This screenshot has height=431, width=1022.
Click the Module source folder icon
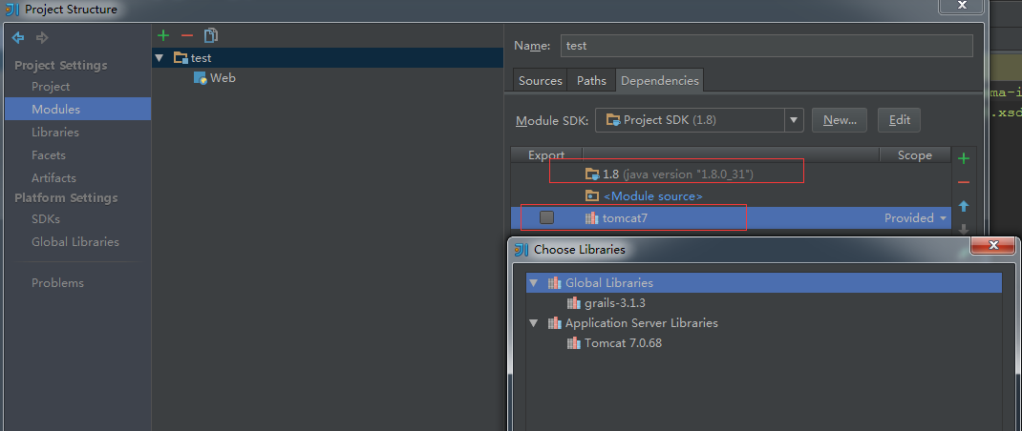(x=591, y=195)
